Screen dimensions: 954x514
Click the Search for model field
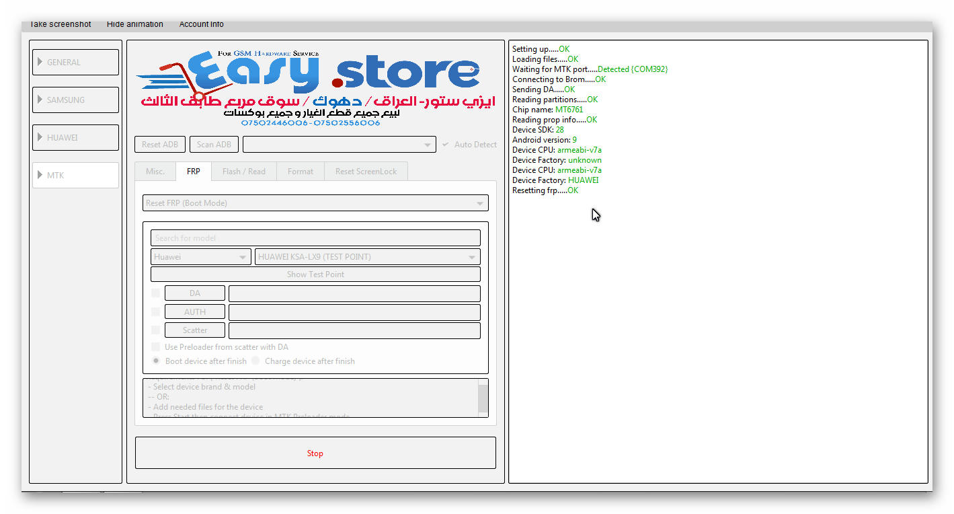tap(315, 238)
